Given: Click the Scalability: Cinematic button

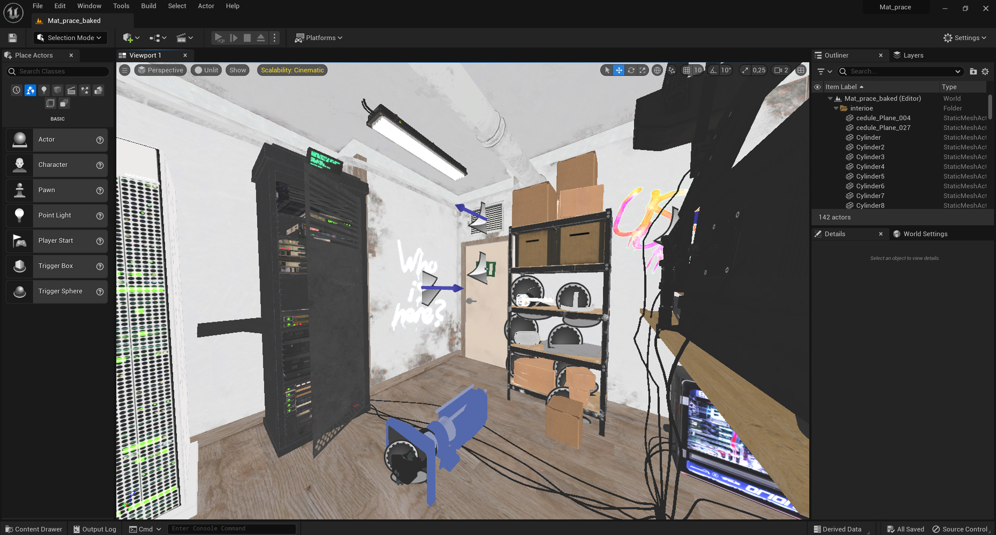Looking at the screenshot, I should 292,70.
